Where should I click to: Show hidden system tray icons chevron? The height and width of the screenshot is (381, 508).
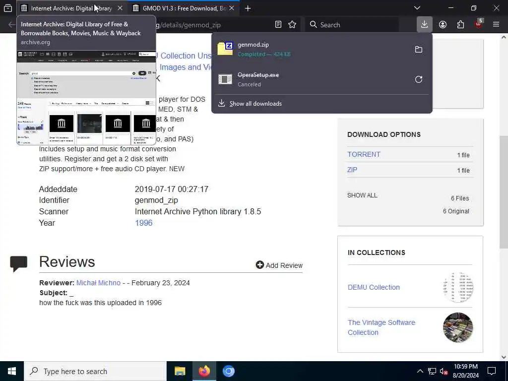(x=420, y=371)
